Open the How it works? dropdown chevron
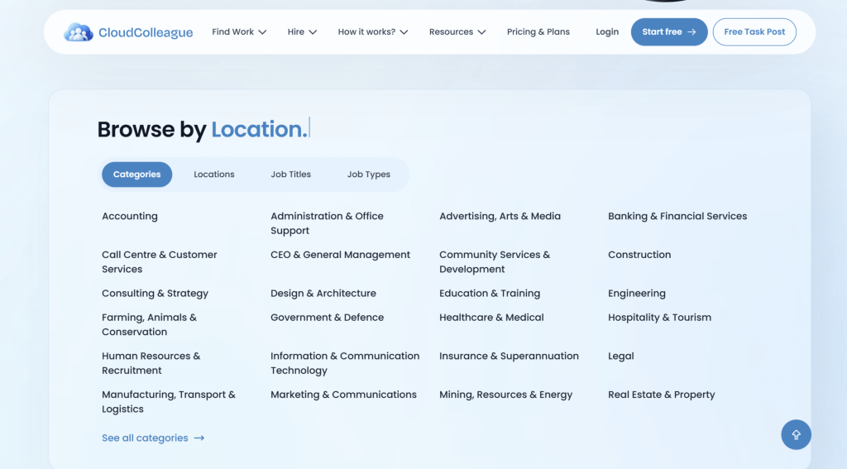847x469 pixels. click(x=404, y=32)
